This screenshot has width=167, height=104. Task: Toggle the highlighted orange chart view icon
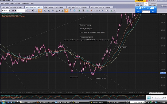(40, 10)
